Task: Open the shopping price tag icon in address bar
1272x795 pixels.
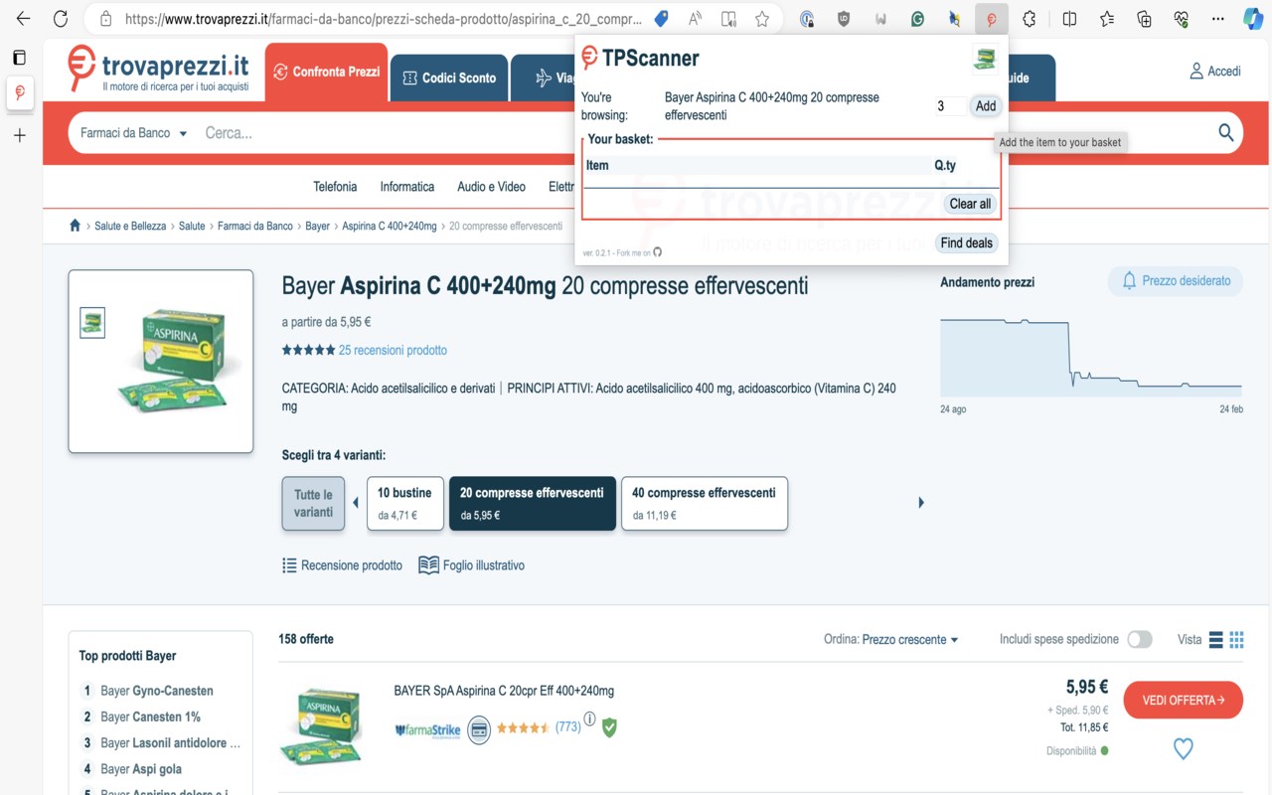Action: tap(661, 19)
